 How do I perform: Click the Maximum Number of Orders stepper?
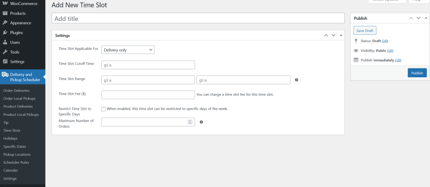(190, 122)
